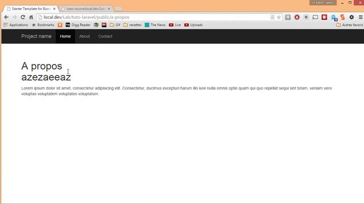Expand the Autres favoris folder

coord(350,25)
